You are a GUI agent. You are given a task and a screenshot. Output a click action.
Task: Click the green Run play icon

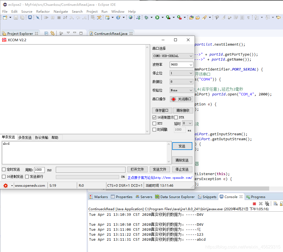[157, 17]
